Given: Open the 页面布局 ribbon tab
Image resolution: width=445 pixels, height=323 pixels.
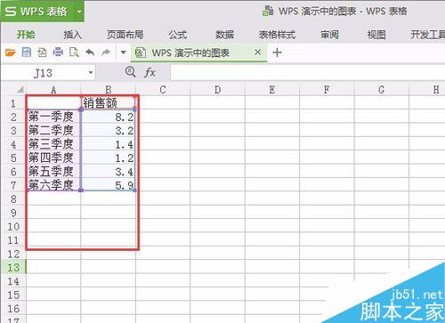Looking at the screenshot, I should pos(125,35).
